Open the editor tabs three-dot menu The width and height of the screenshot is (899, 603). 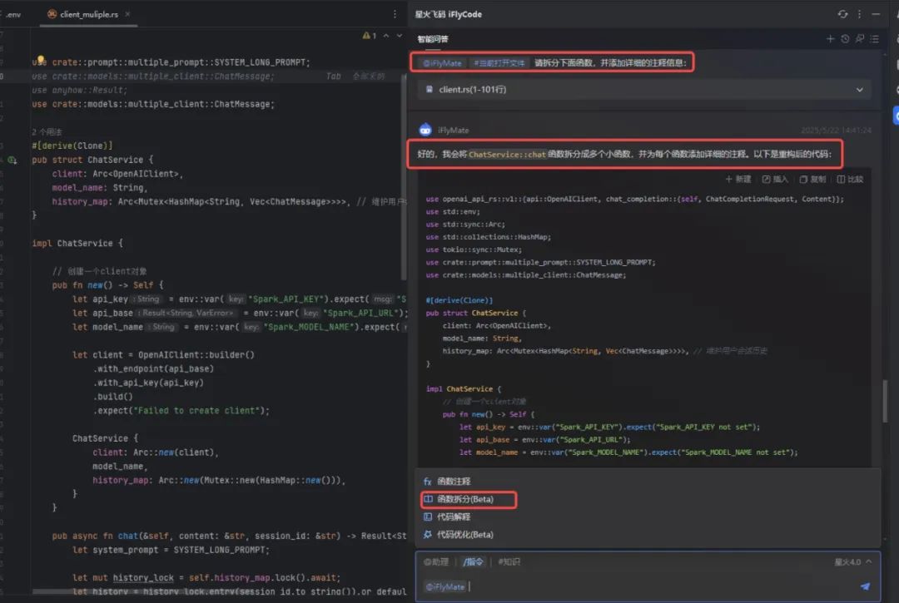[x=395, y=14]
